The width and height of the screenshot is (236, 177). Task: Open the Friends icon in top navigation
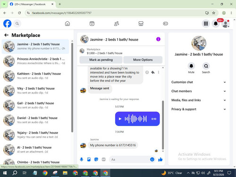(x=117, y=24)
